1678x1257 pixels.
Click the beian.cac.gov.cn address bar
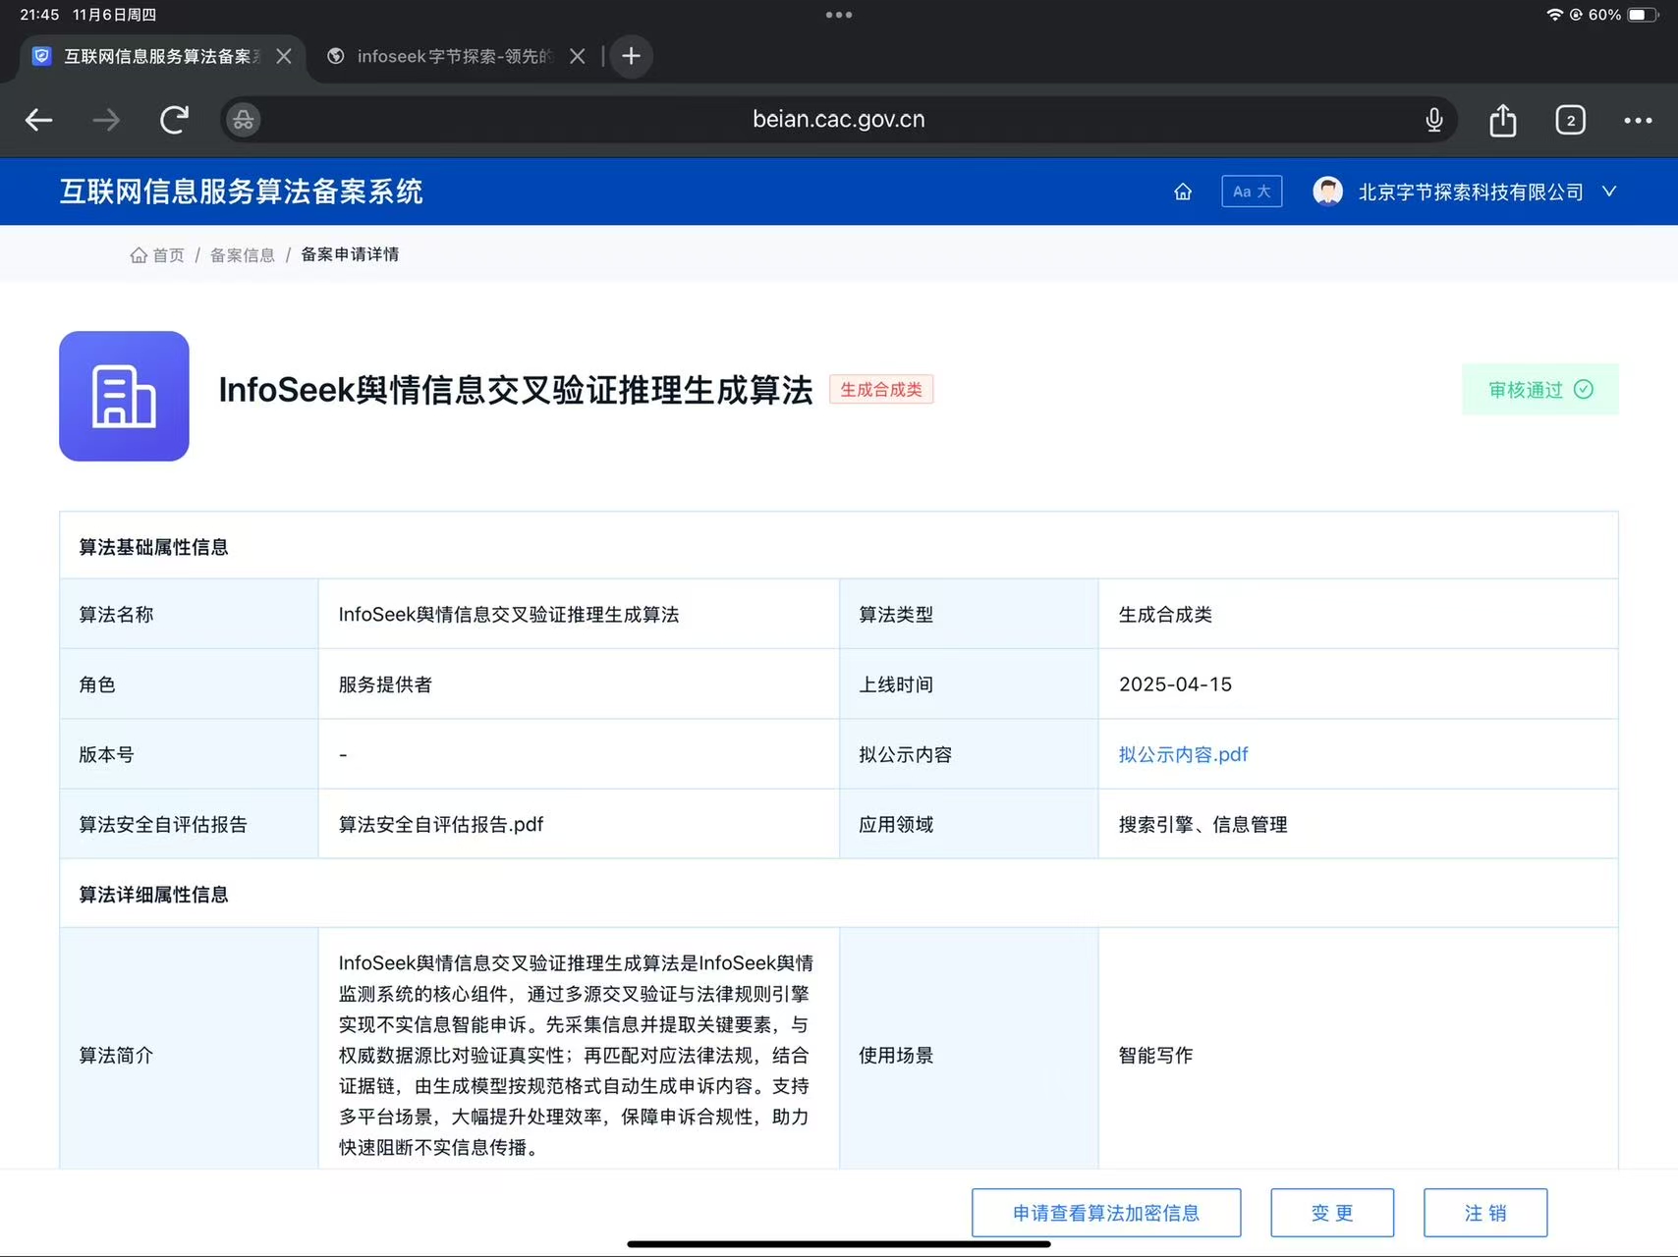[x=839, y=120]
